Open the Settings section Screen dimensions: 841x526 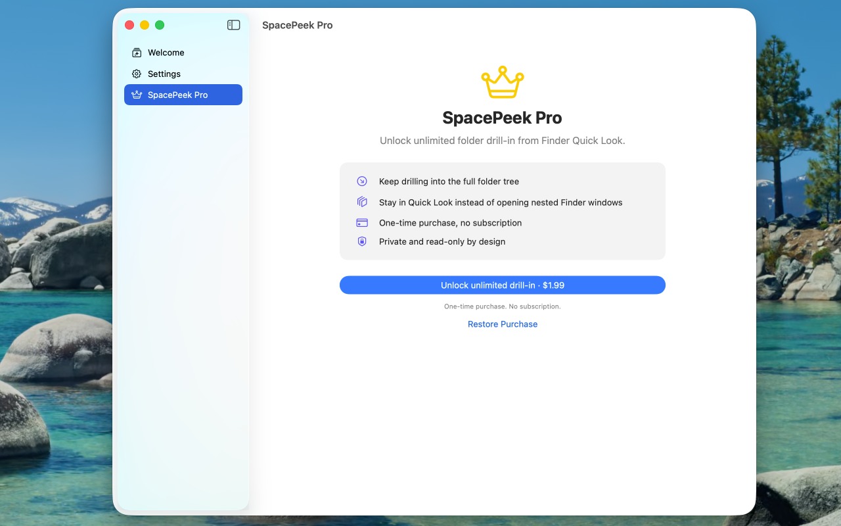click(183, 74)
